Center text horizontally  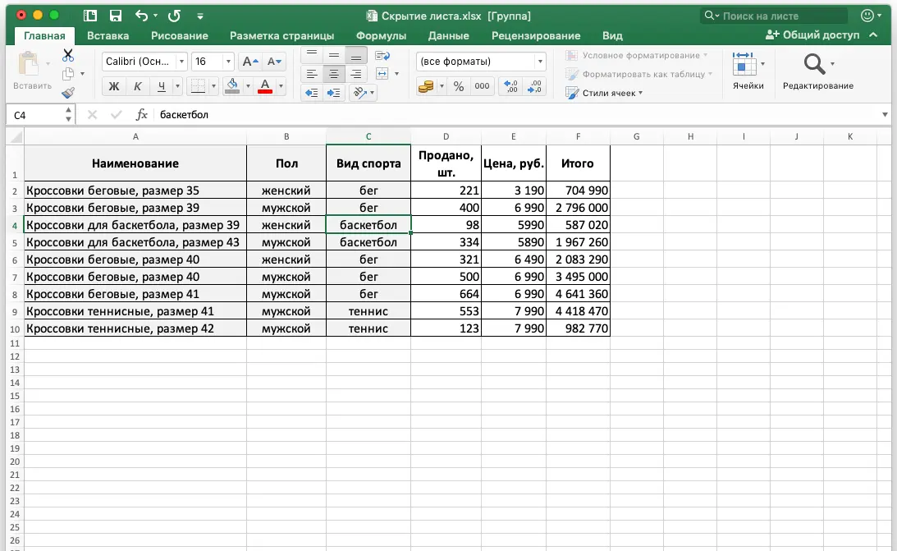pyautogui.click(x=333, y=74)
